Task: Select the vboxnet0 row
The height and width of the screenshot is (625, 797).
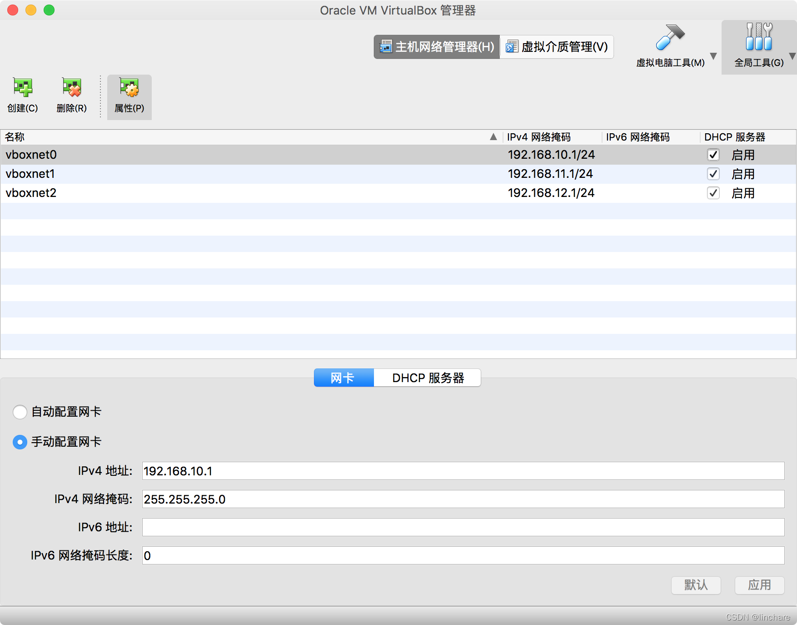Action: [398, 155]
